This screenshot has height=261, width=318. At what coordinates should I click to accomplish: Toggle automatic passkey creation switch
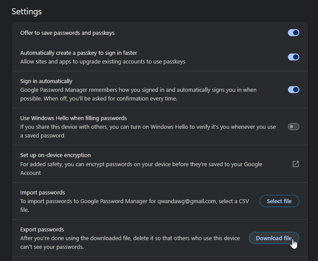point(293,57)
